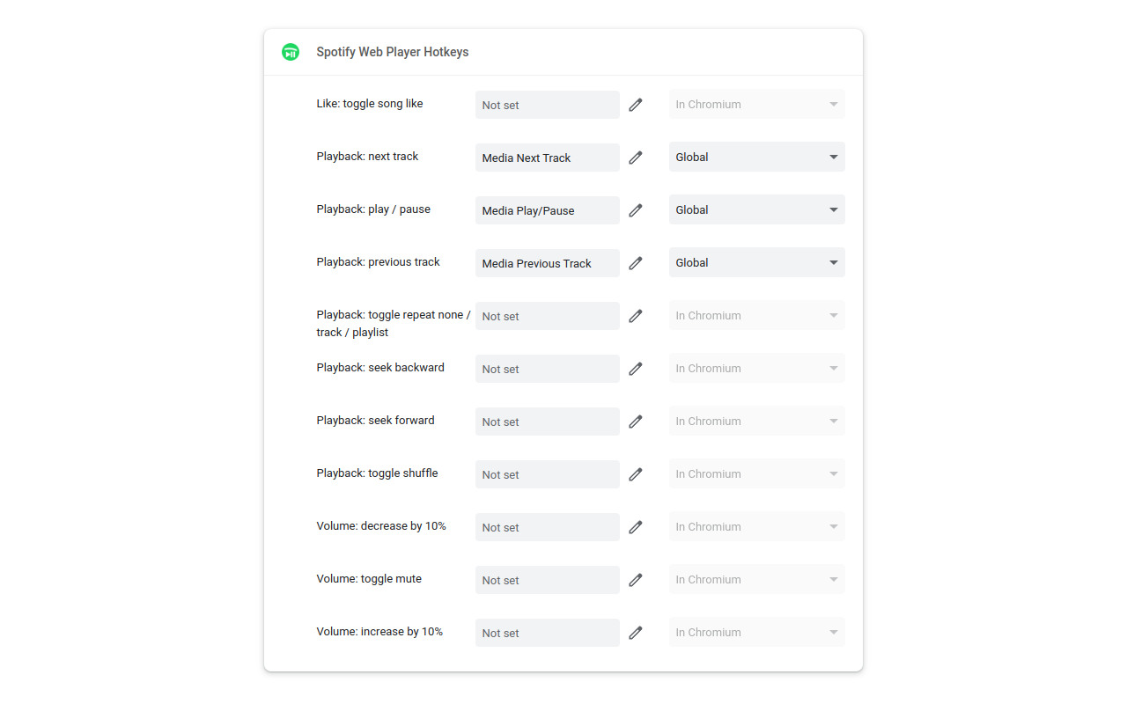Open scope dropdown for Playback: previous track
Viewport: 1127px width, 704px height.
pos(757,262)
